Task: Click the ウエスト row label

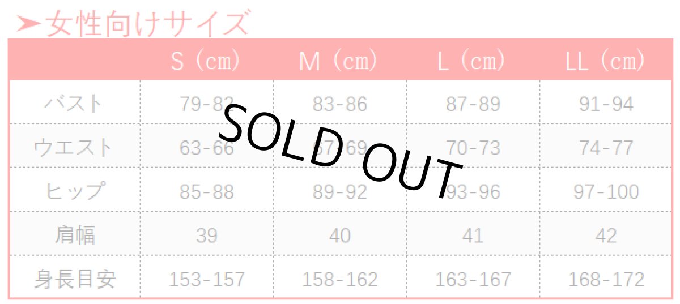Action: coord(74,148)
